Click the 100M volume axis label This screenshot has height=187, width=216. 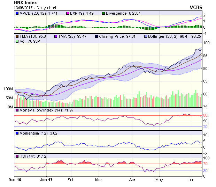tap(7, 89)
